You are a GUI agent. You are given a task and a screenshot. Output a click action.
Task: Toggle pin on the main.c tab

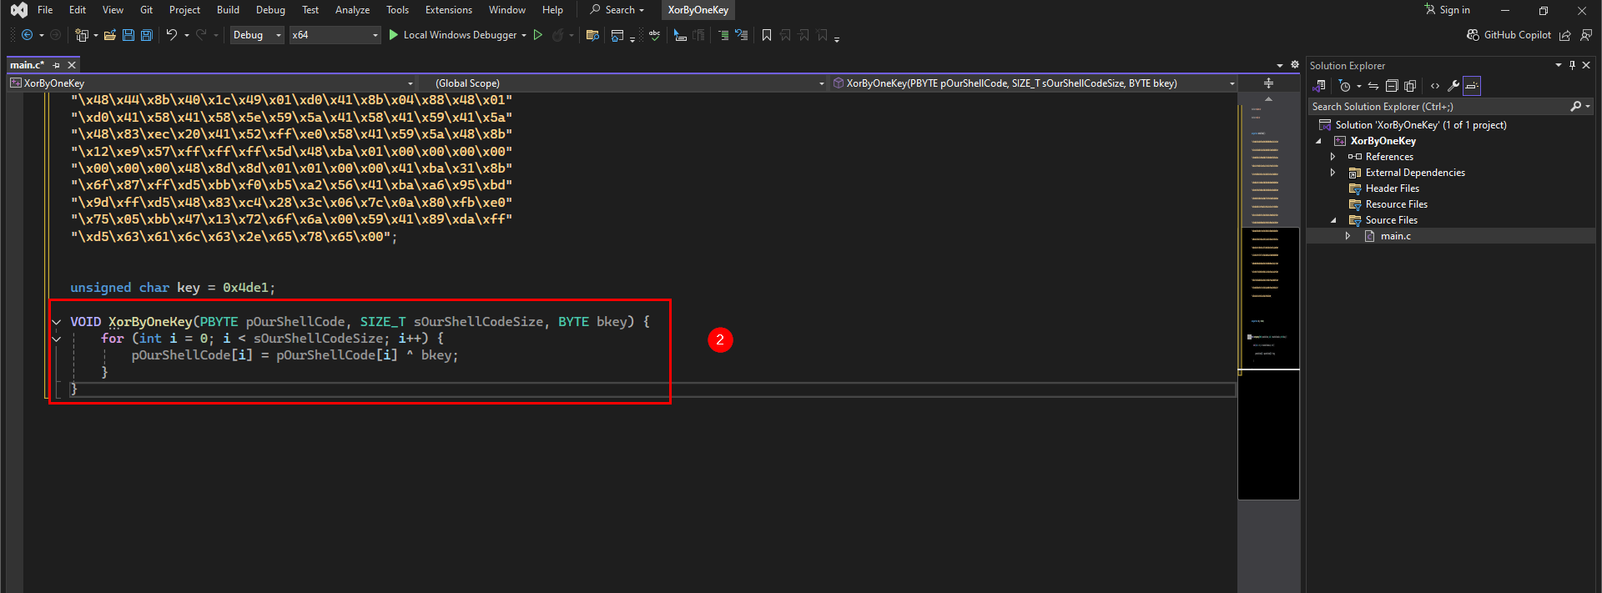(57, 65)
